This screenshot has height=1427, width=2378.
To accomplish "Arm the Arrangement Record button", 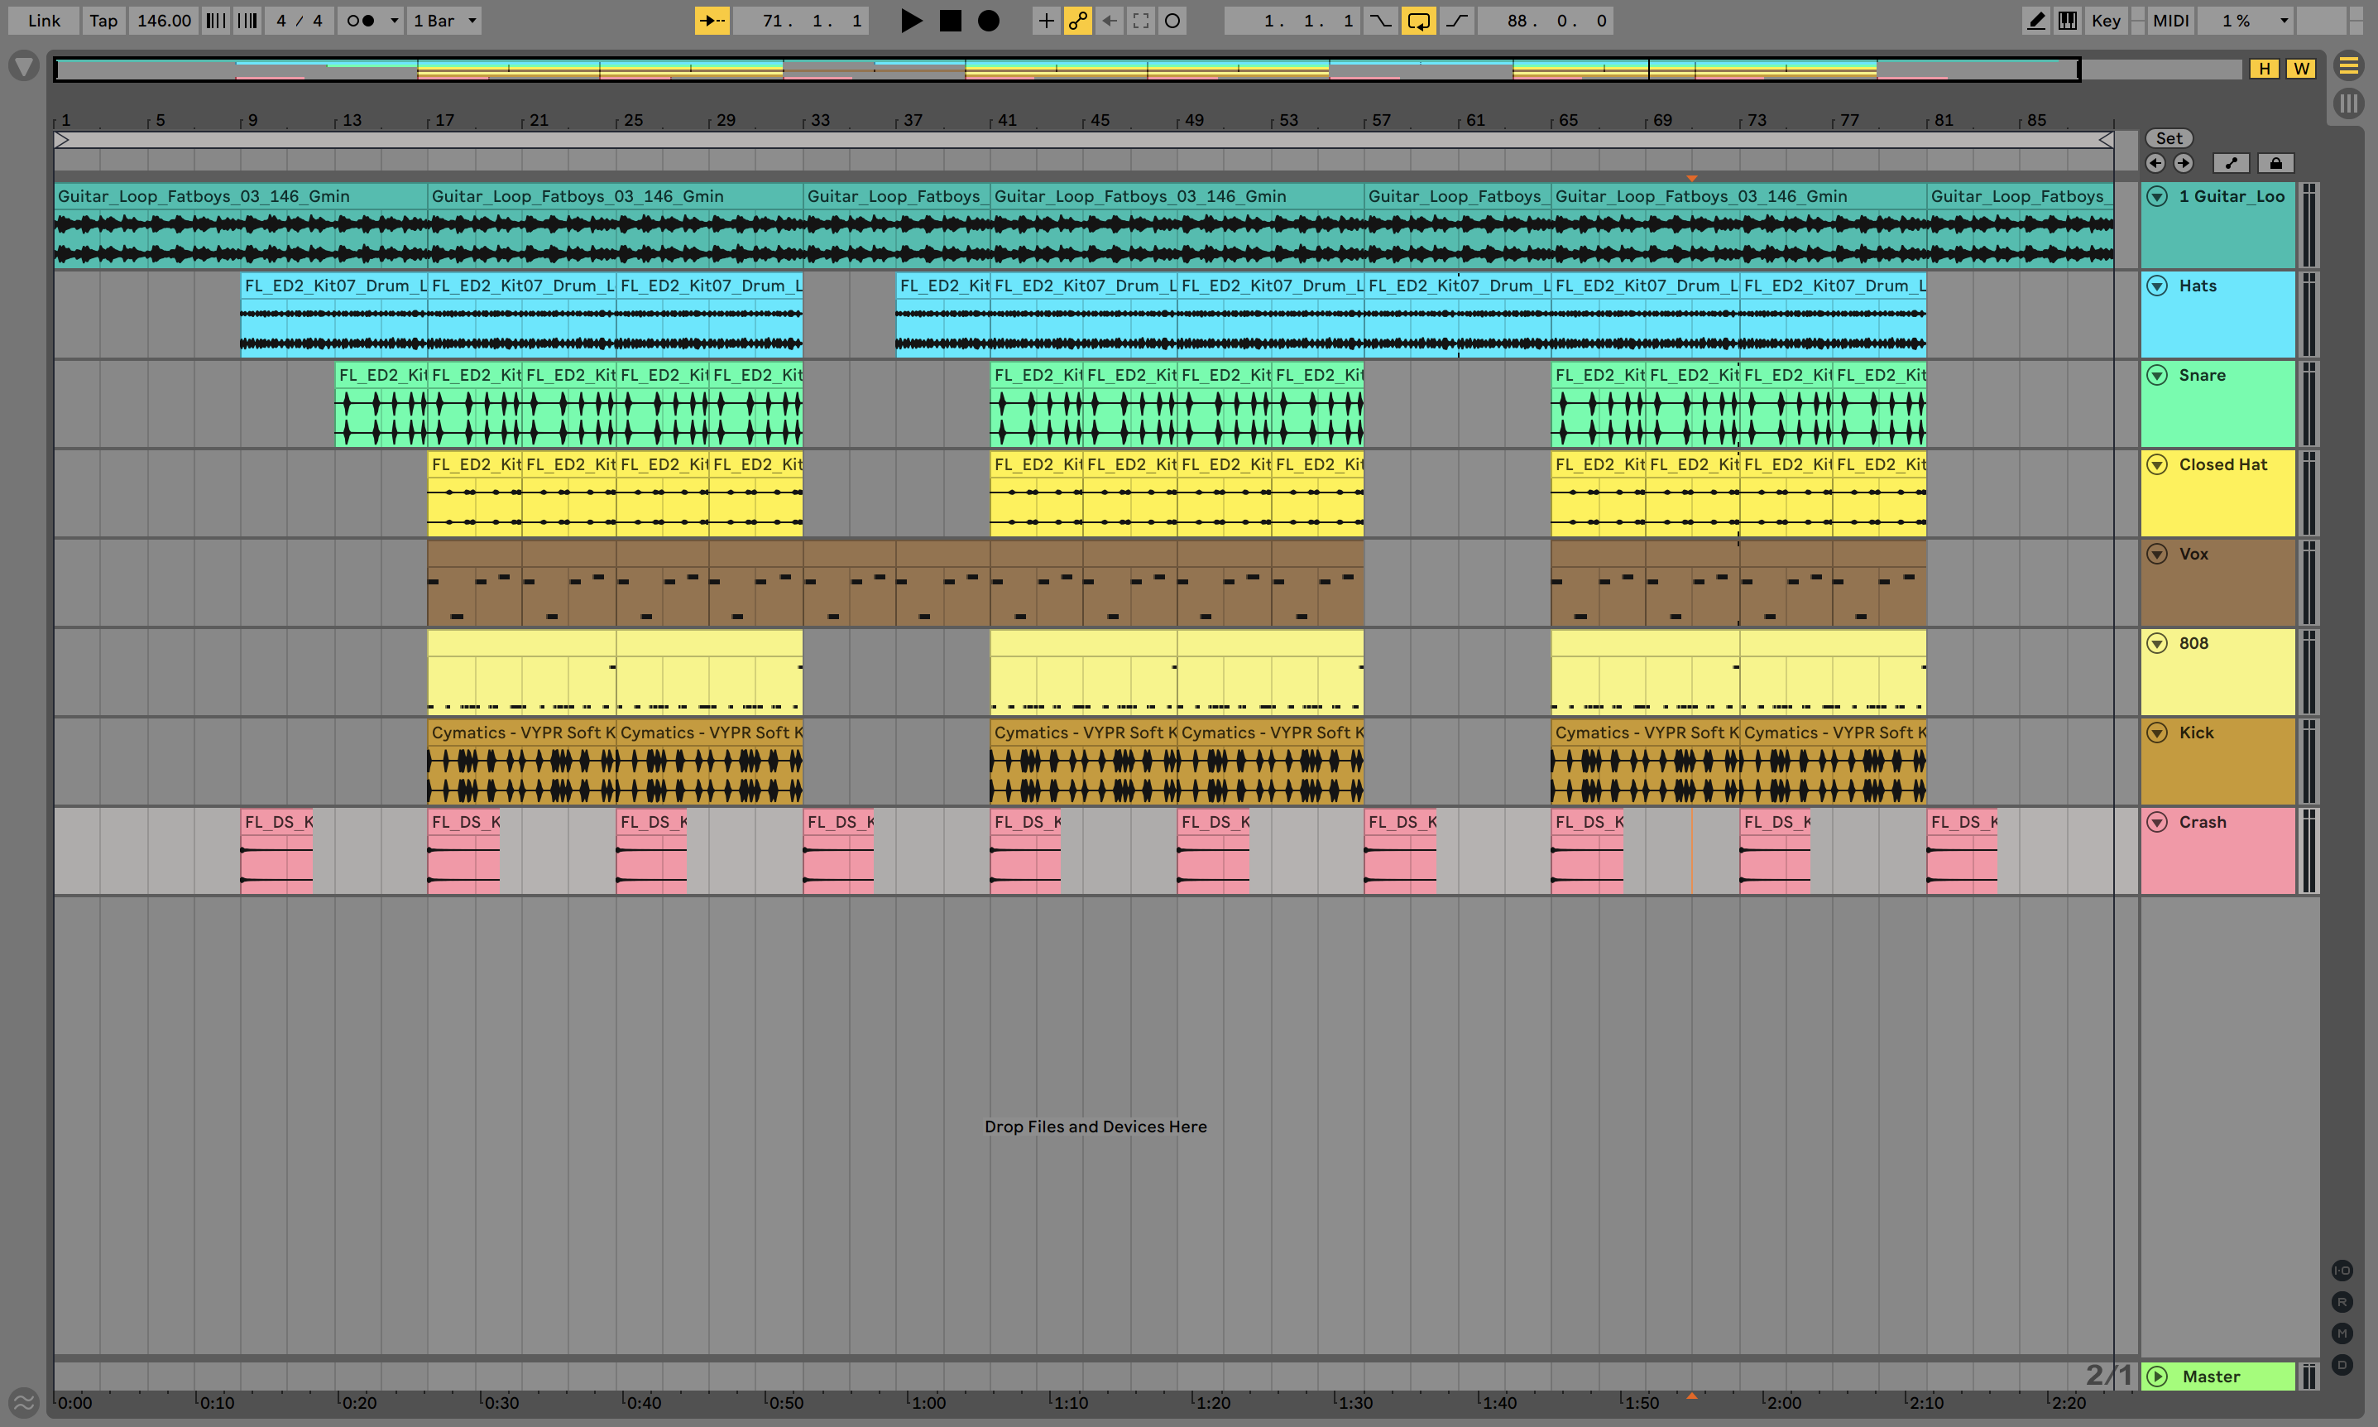I will click(988, 20).
